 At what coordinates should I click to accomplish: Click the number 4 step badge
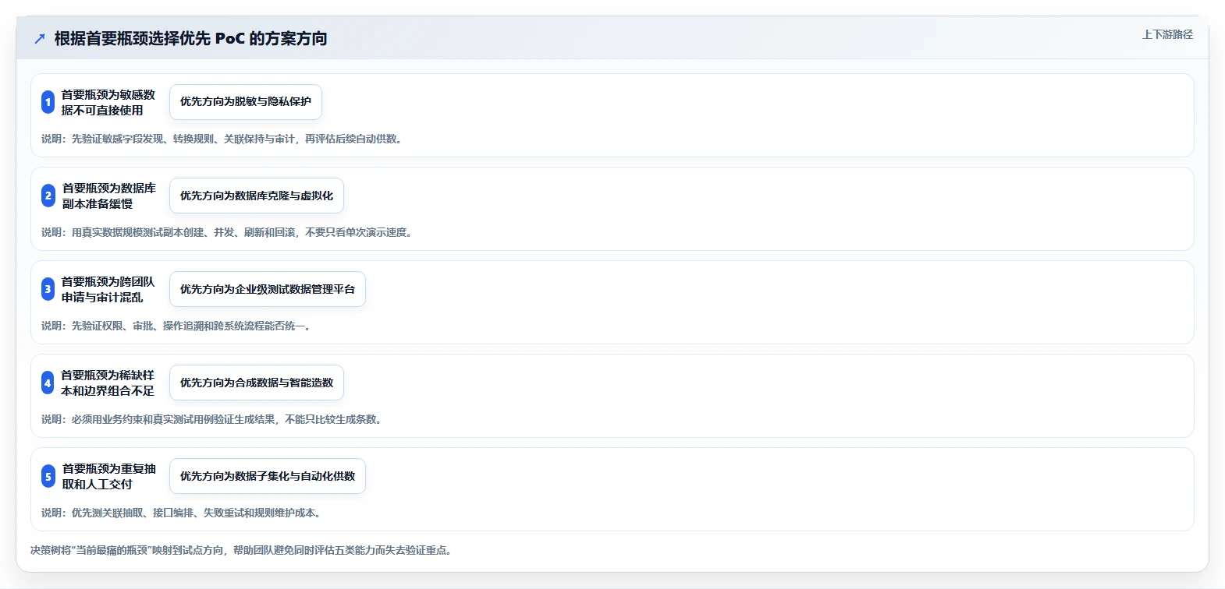(x=48, y=383)
